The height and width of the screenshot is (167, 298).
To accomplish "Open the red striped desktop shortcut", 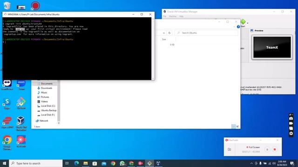I will point(7,122).
